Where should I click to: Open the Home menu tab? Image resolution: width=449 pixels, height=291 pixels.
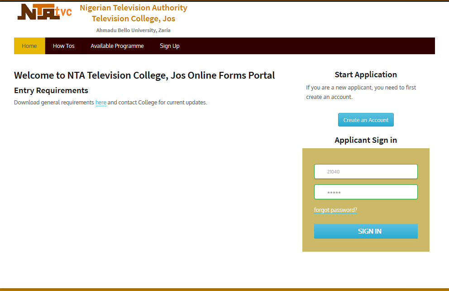pos(29,46)
